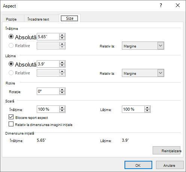Screen dimensions: 186x172
Task: Increase absolute width with up arrow
Action: [x=62, y=62]
